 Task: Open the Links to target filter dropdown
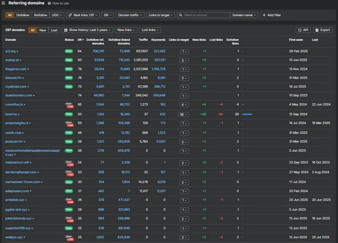coord(161,15)
